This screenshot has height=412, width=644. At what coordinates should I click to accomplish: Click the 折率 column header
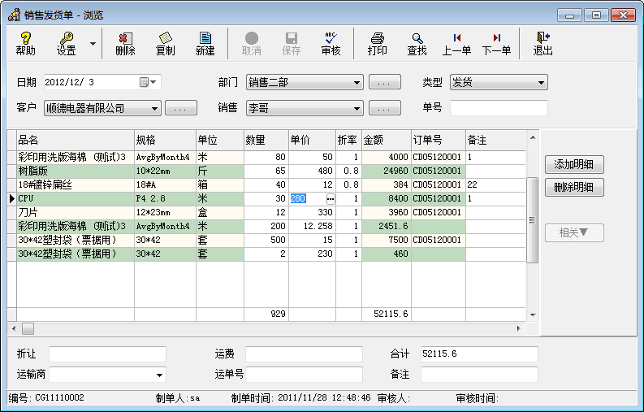348,141
